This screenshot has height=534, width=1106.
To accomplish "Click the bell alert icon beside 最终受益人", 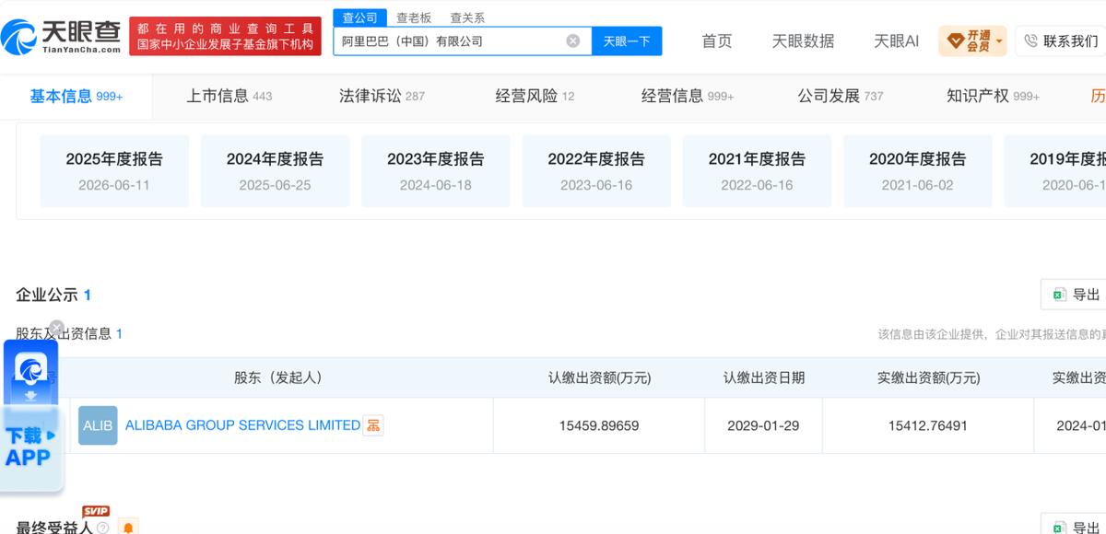I will click(128, 528).
